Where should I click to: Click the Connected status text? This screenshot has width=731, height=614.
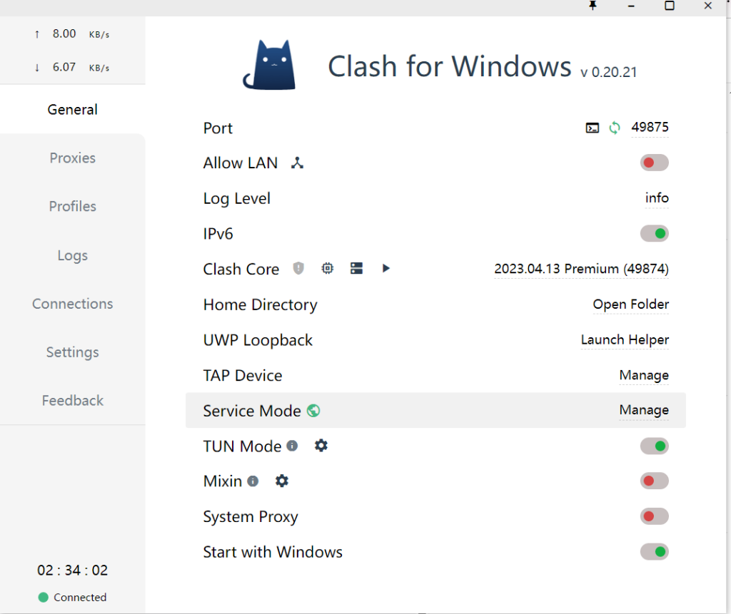click(x=80, y=597)
